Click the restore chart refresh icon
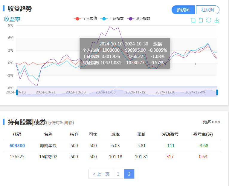Image resolution: width=229 pixels, height=186 pixels. (x=209, y=20)
